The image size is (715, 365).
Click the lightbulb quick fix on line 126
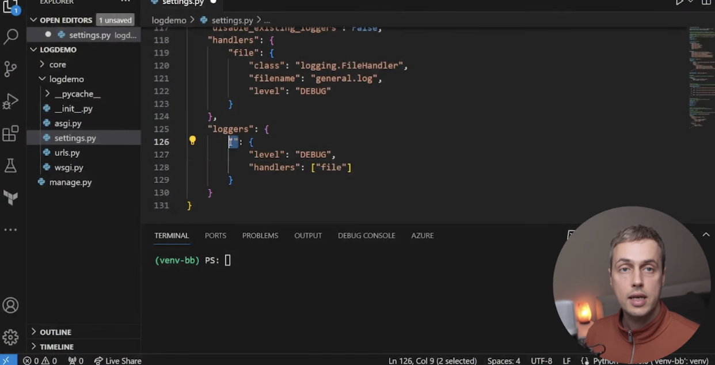pyautogui.click(x=192, y=140)
